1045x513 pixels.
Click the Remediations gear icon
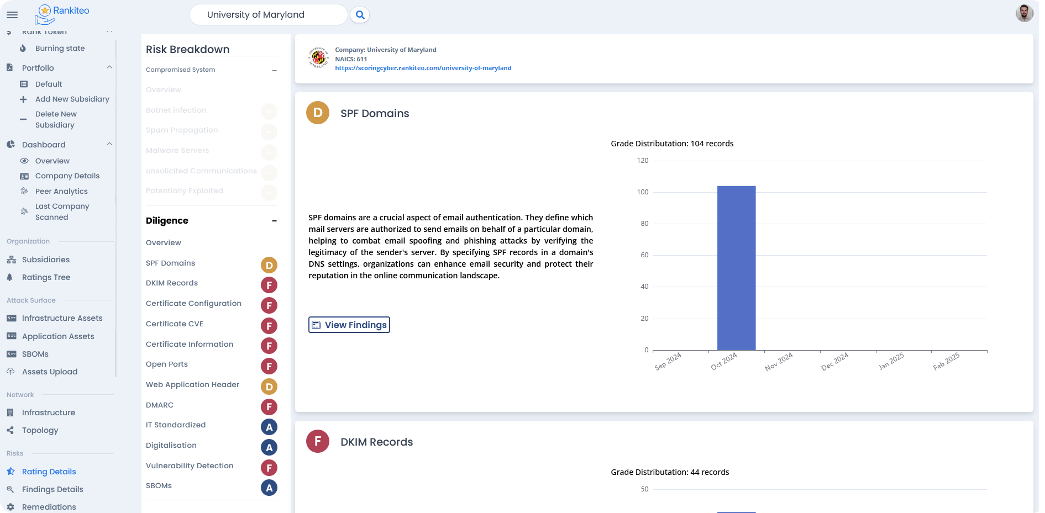pos(10,506)
